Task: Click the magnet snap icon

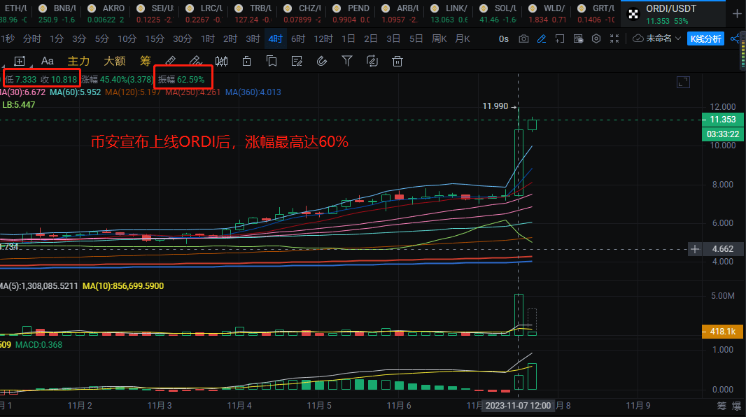Action: coord(323,61)
